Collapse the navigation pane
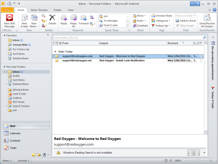218x164 pixels. click(x=48, y=35)
